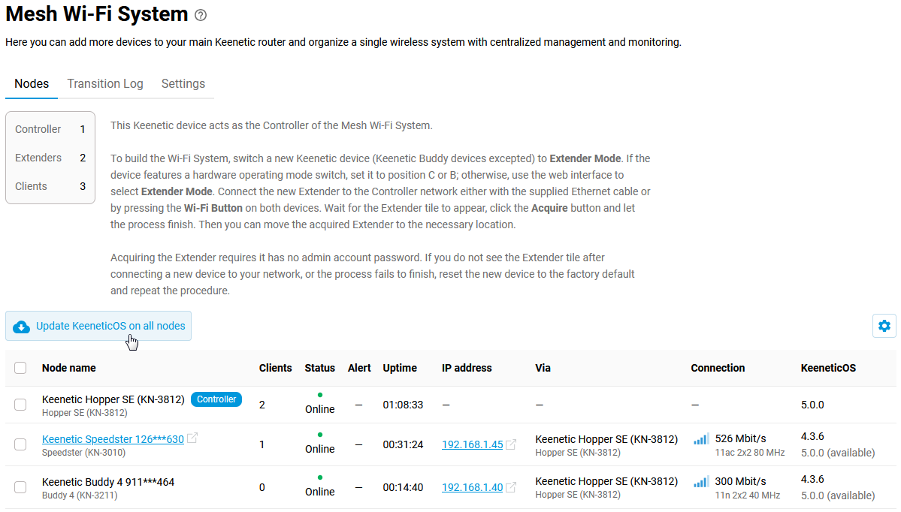Open external link icon beside 192.168.1.45
901x512 pixels.
coord(511,444)
